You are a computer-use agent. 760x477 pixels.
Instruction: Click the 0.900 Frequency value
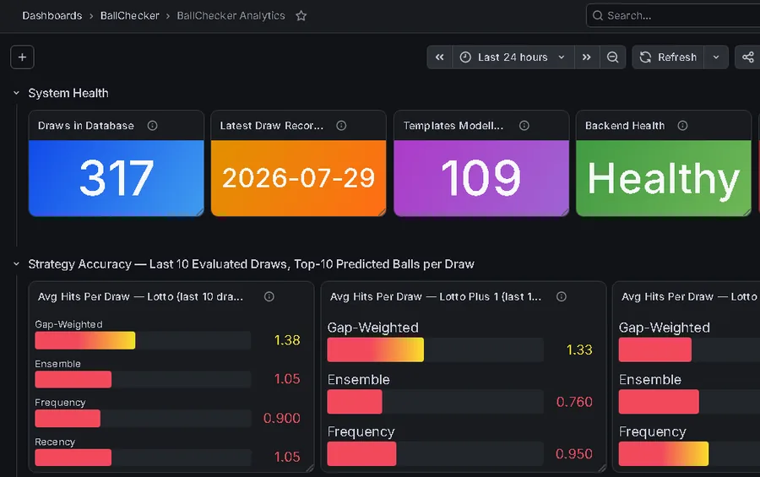281,418
